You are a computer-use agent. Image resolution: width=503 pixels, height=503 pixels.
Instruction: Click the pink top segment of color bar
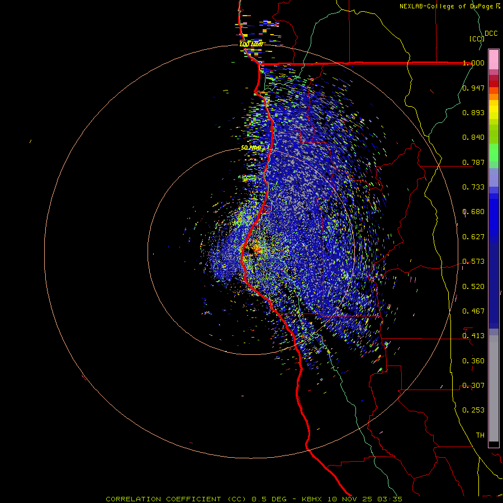click(493, 59)
